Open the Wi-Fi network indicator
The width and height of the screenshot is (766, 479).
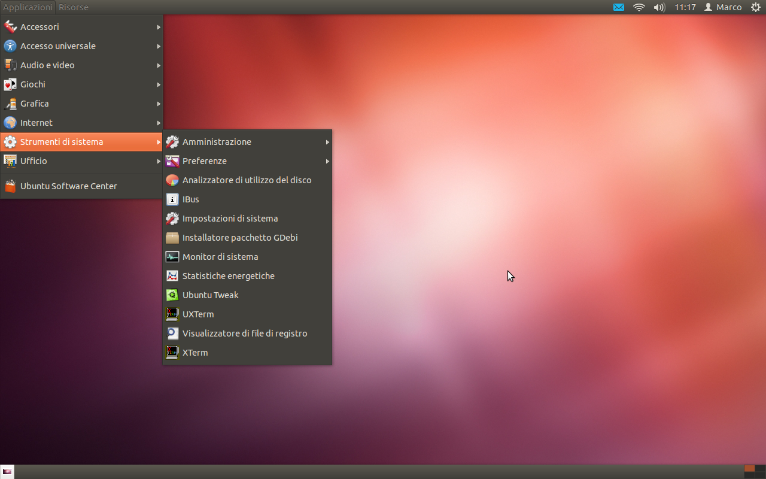639,7
